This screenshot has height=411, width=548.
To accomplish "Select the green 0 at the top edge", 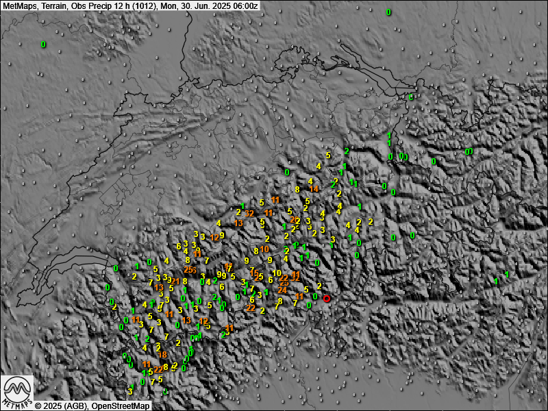I will coord(388,12).
